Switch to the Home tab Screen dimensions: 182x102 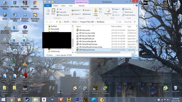(55, 6)
